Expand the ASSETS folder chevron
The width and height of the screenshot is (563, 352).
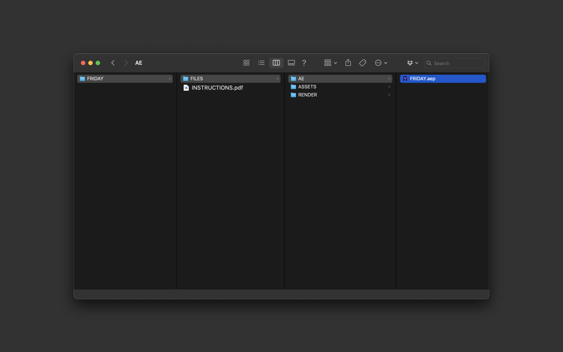(x=389, y=87)
